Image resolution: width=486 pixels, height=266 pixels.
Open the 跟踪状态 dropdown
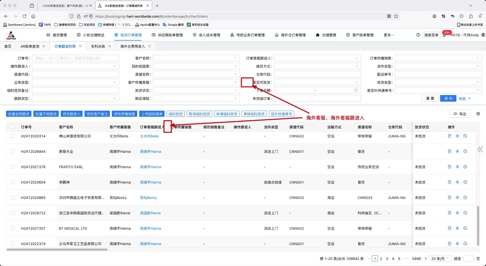tap(75, 98)
